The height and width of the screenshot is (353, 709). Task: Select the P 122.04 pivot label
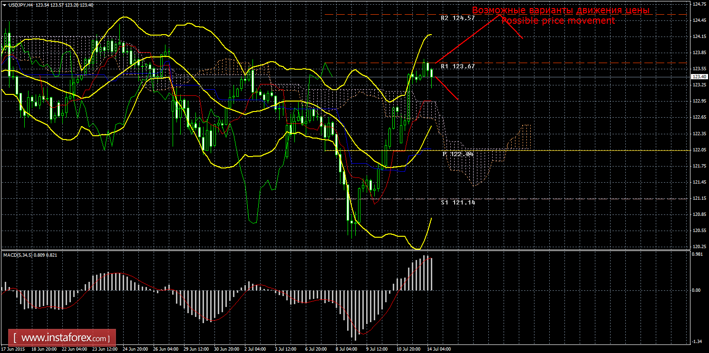(458, 154)
